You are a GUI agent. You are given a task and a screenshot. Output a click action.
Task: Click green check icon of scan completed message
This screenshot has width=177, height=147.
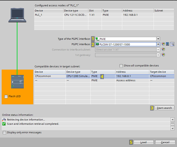pyautogui.click(x=4, y=124)
